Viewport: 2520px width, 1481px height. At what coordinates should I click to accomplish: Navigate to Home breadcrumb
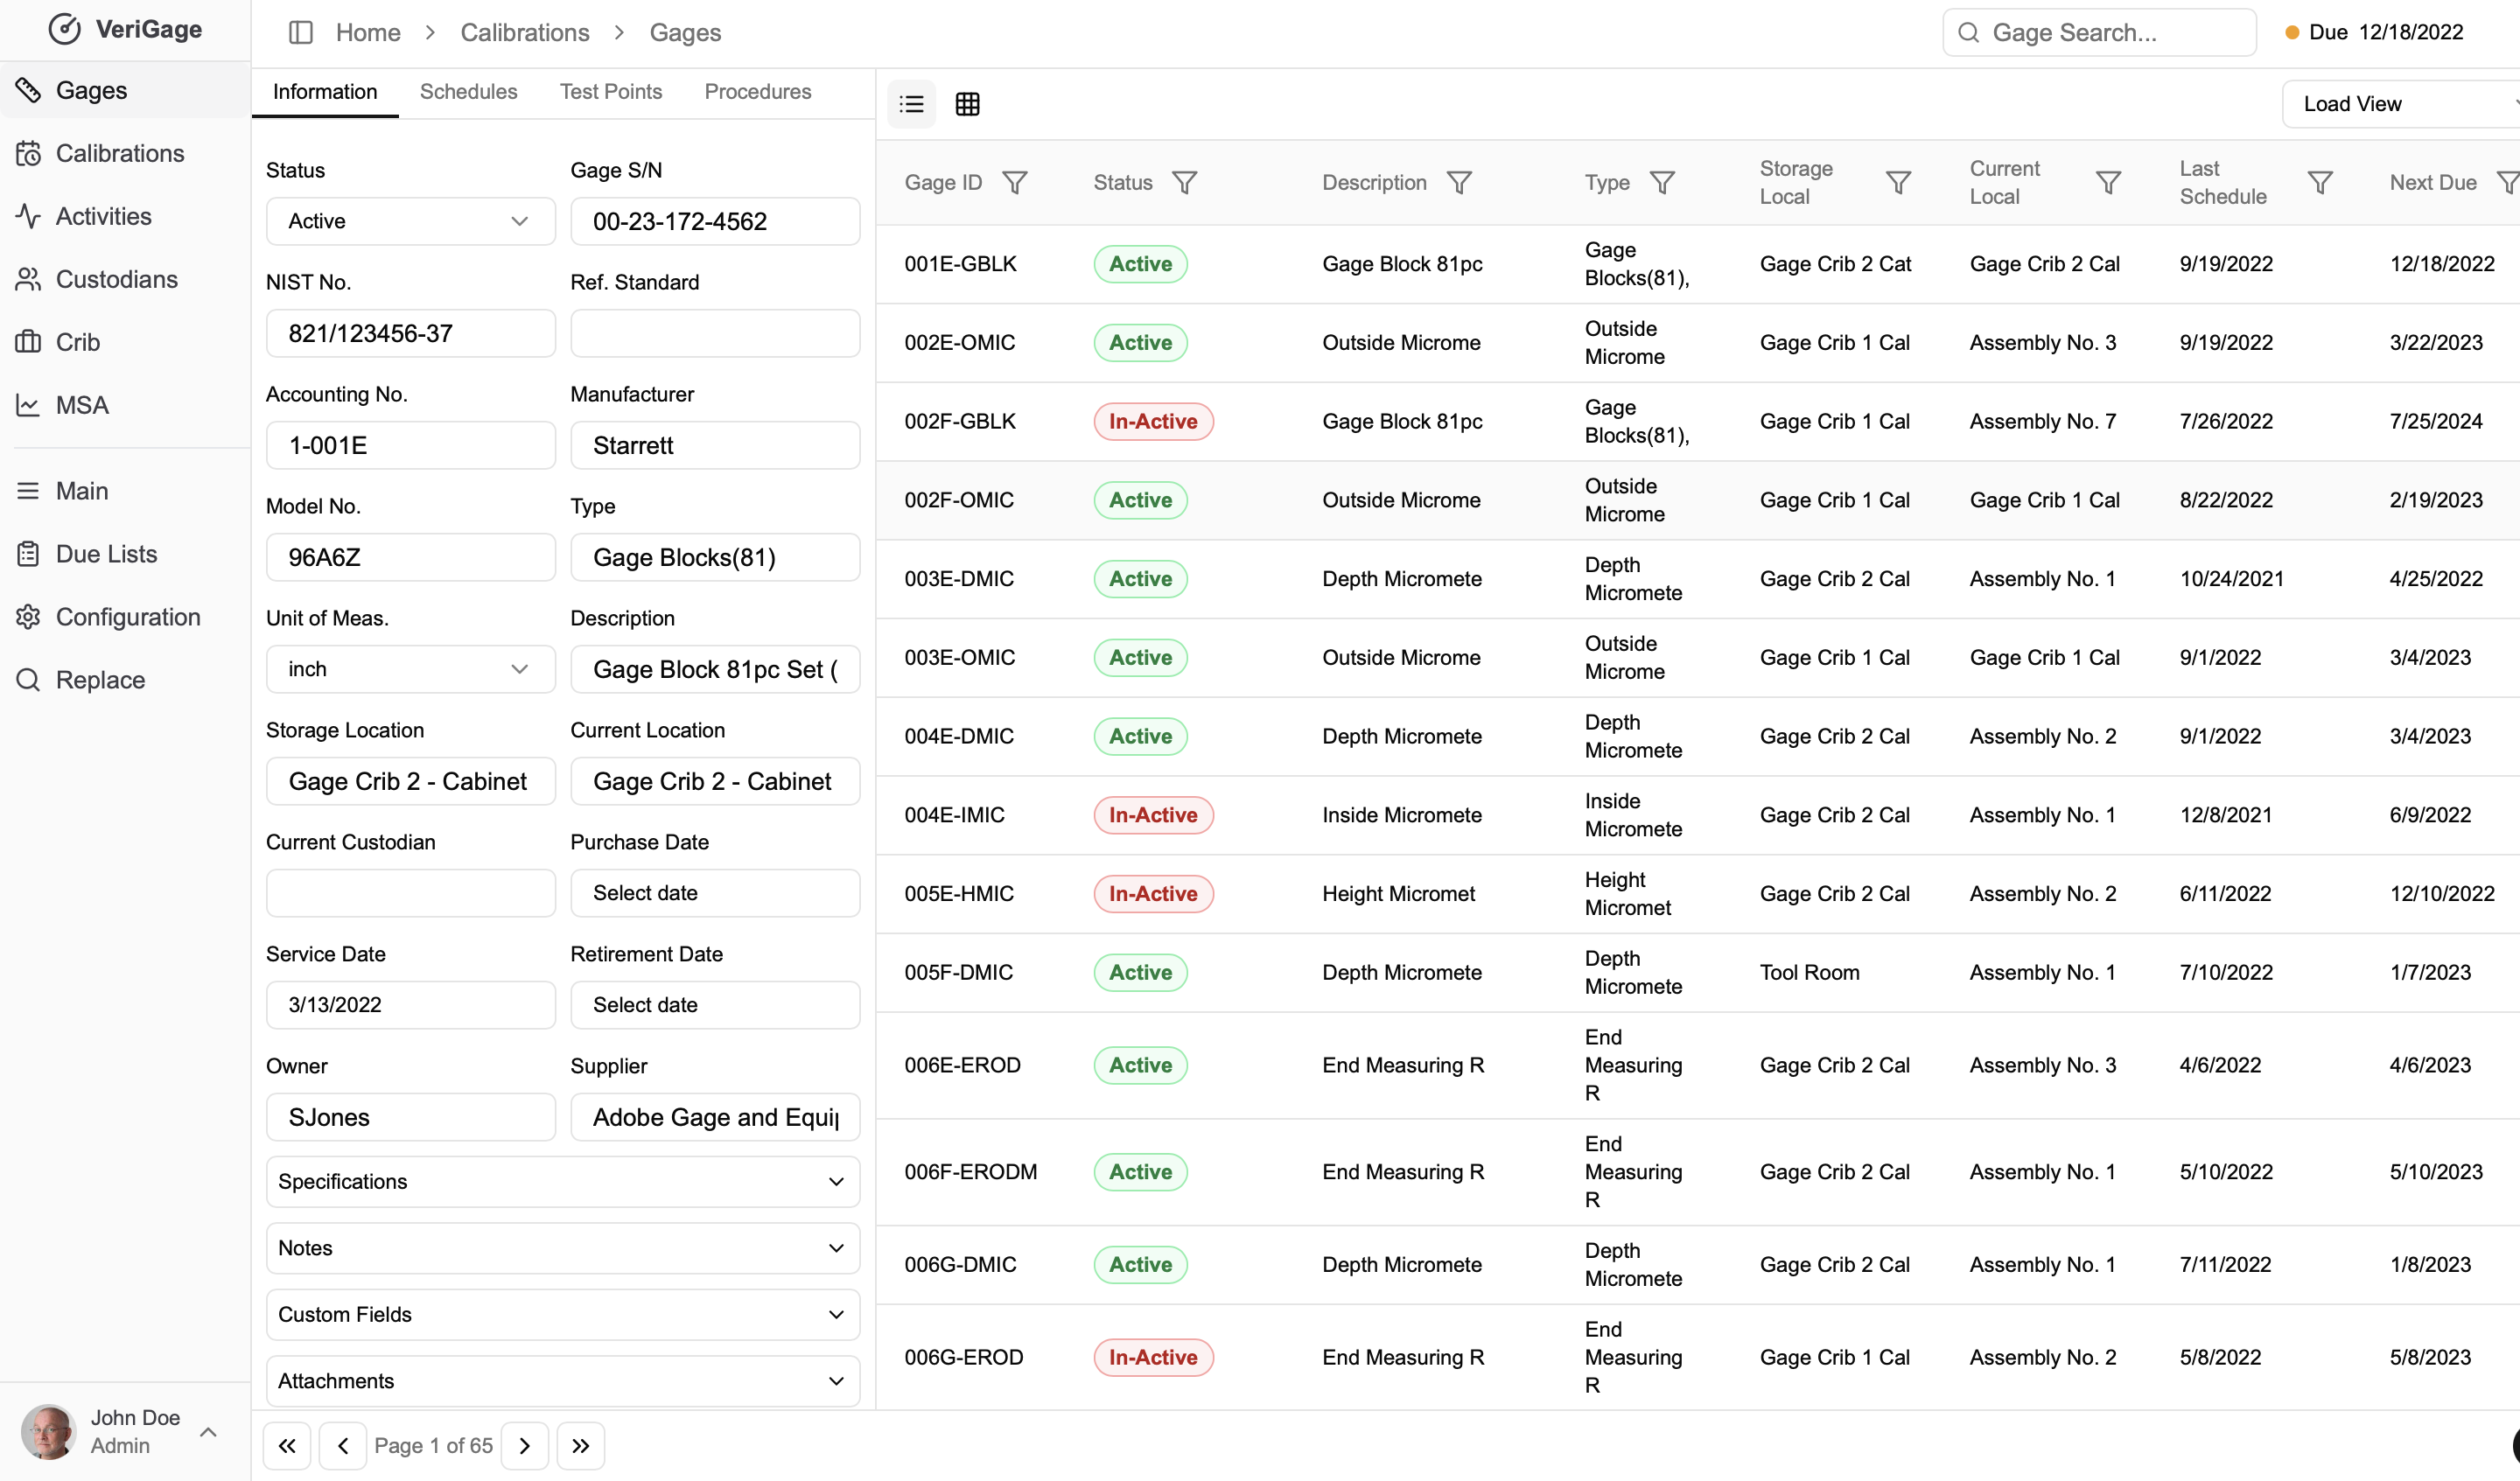(367, 33)
